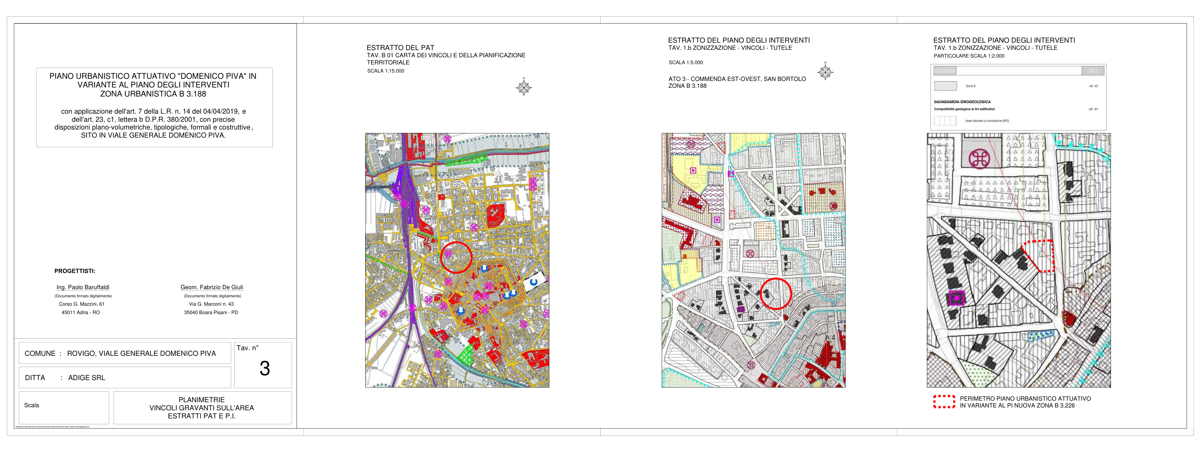
Task: Click 'art. 44' in the legend
Action: 1093,109
